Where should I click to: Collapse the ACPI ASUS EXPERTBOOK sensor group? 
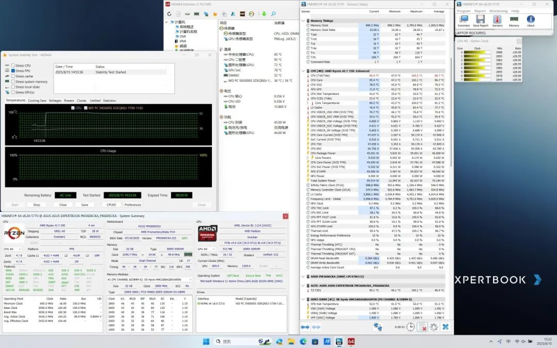click(303, 286)
